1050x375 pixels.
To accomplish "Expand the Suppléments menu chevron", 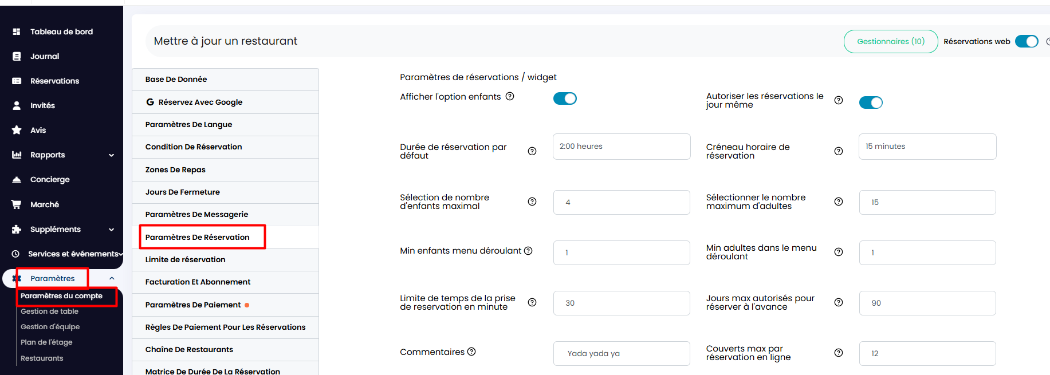I will click(x=112, y=230).
